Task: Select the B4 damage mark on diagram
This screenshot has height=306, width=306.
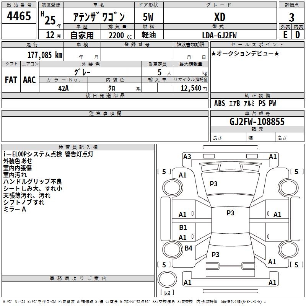Action: tap(188, 248)
